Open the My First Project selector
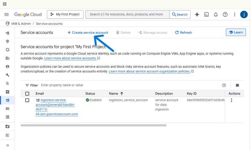 coord(65,14)
